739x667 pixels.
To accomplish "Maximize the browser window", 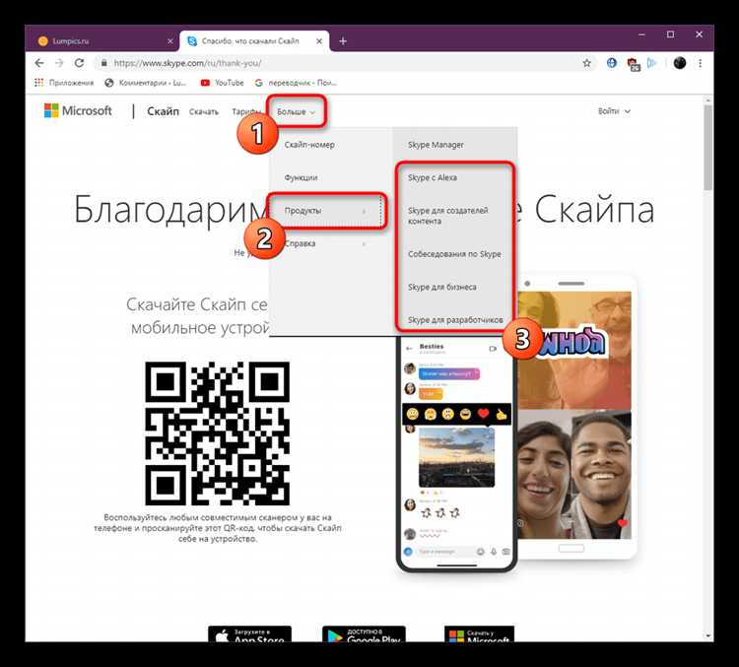I will (x=671, y=34).
